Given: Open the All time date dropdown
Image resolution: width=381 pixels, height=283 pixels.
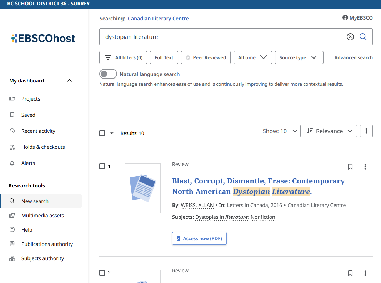Looking at the screenshot, I should coord(253,57).
